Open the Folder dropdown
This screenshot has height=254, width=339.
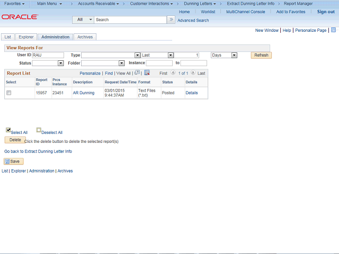[122, 63]
